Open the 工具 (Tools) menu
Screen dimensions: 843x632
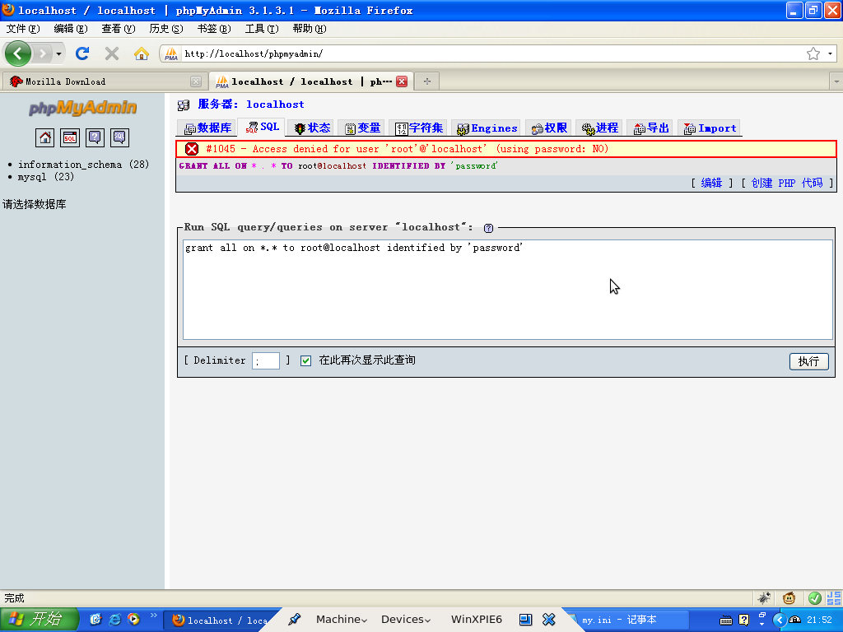[x=262, y=29]
